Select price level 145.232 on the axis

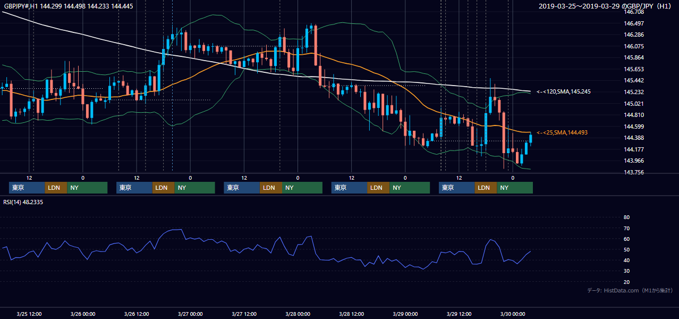click(x=634, y=92)
